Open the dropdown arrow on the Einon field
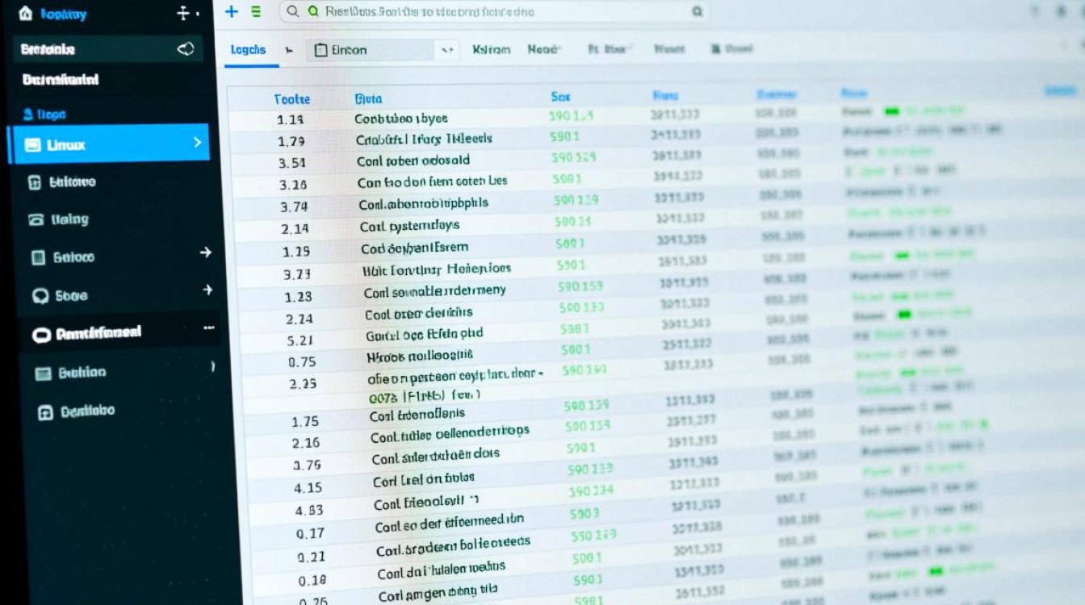This screenshot has height=605, width=1085. (x=446, y=51)
